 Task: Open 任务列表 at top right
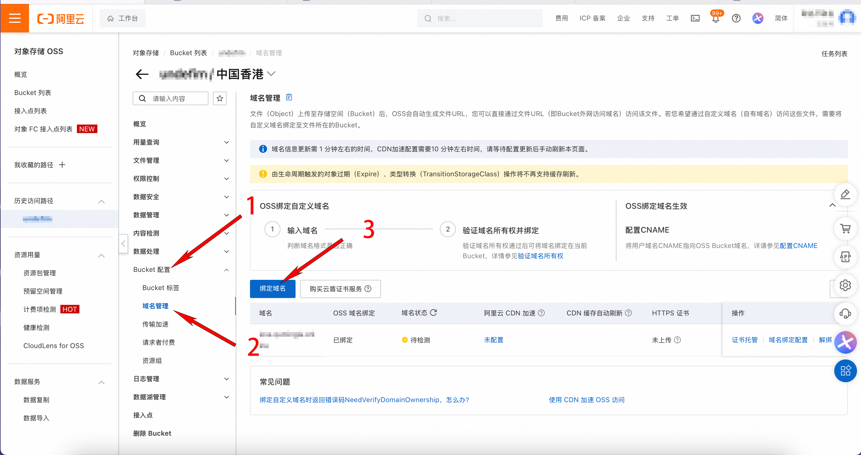(x=835, y=54)
